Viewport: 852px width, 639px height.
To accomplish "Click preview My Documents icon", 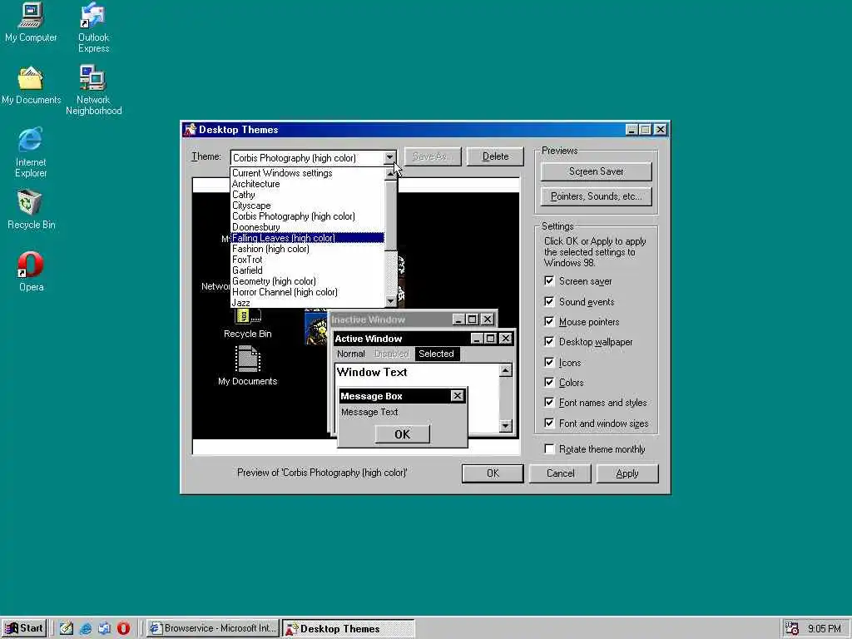I will (x=248, y=366).
